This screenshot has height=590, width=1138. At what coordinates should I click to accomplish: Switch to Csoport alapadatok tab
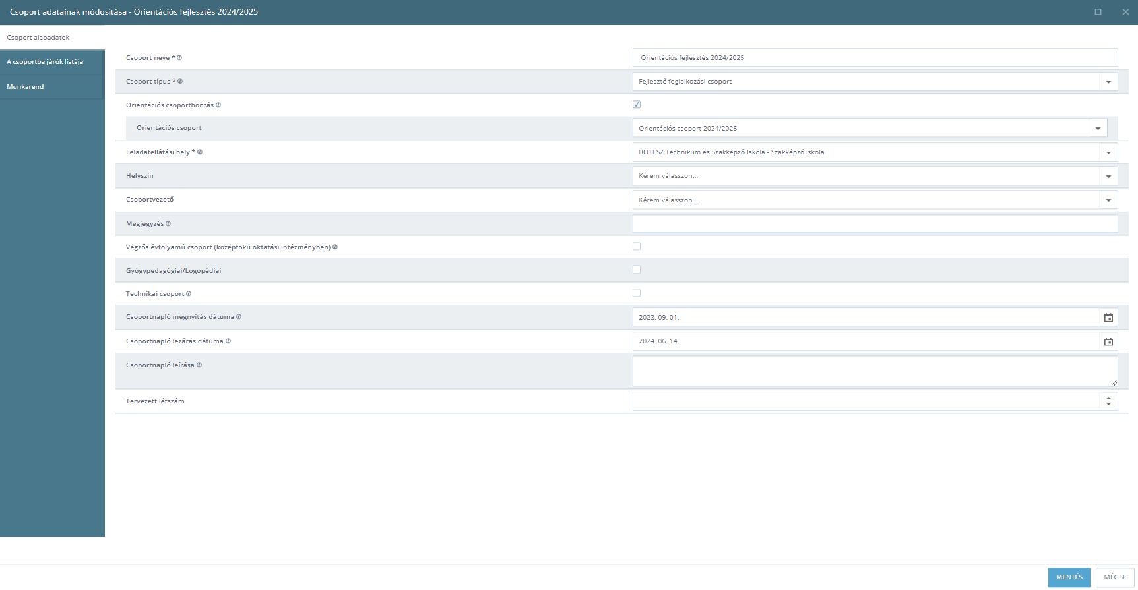52,38
